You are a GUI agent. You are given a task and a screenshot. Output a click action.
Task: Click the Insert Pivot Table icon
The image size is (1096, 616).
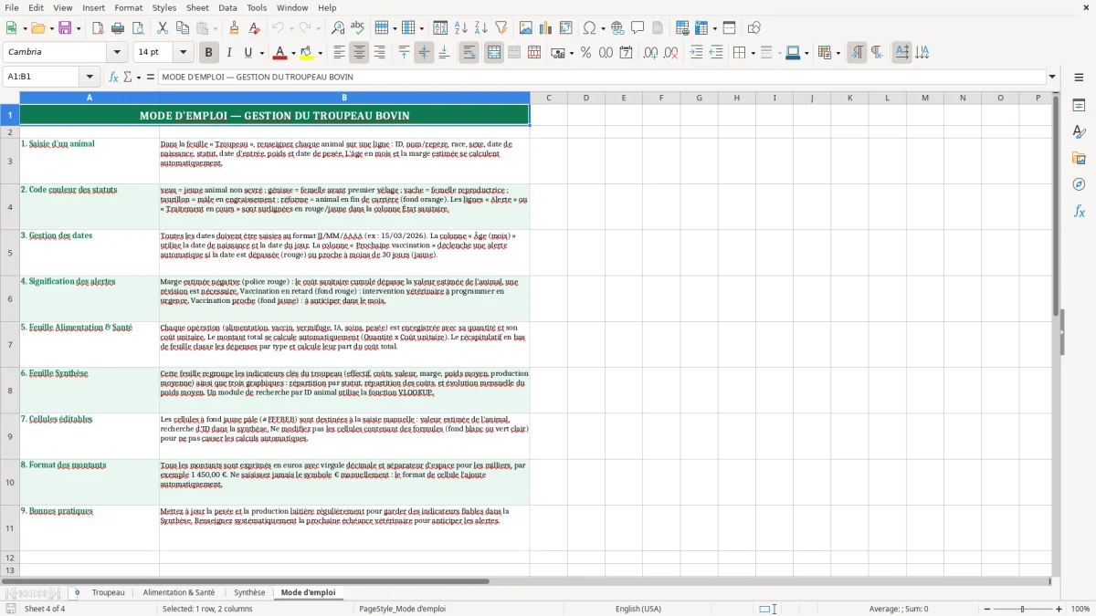tap(566, 28)
